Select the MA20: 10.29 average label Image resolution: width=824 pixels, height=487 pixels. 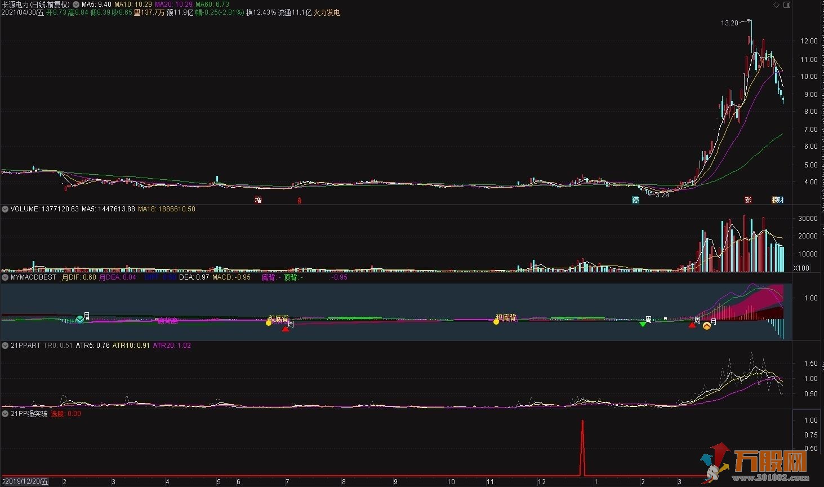(173, 5)
